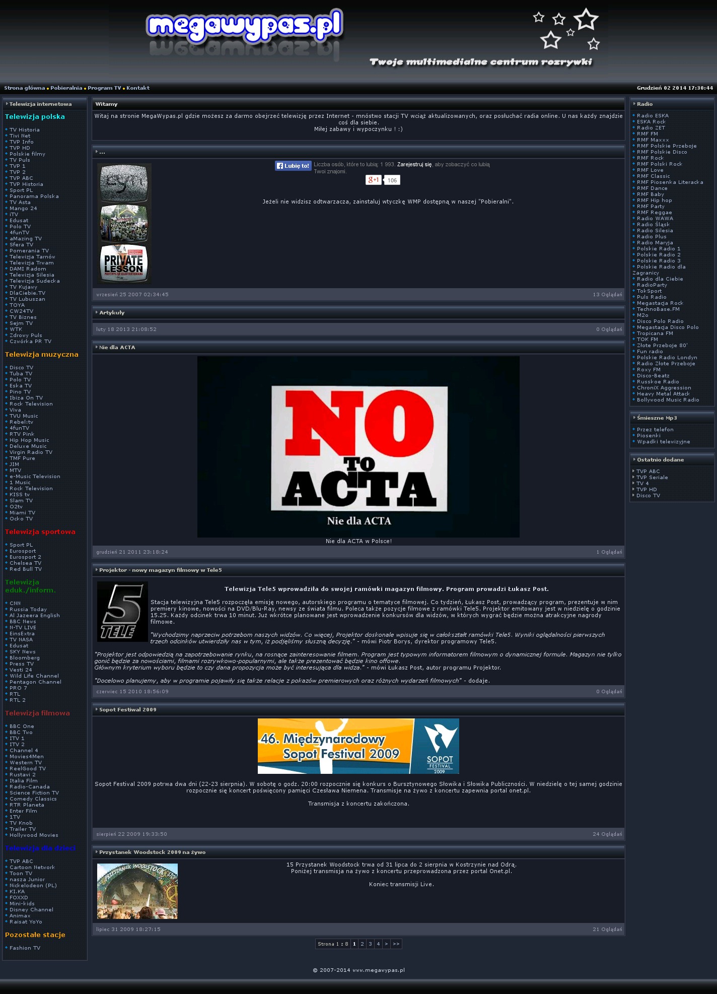
Task: Open Program TV in the top menu
Action: [104, 88]
